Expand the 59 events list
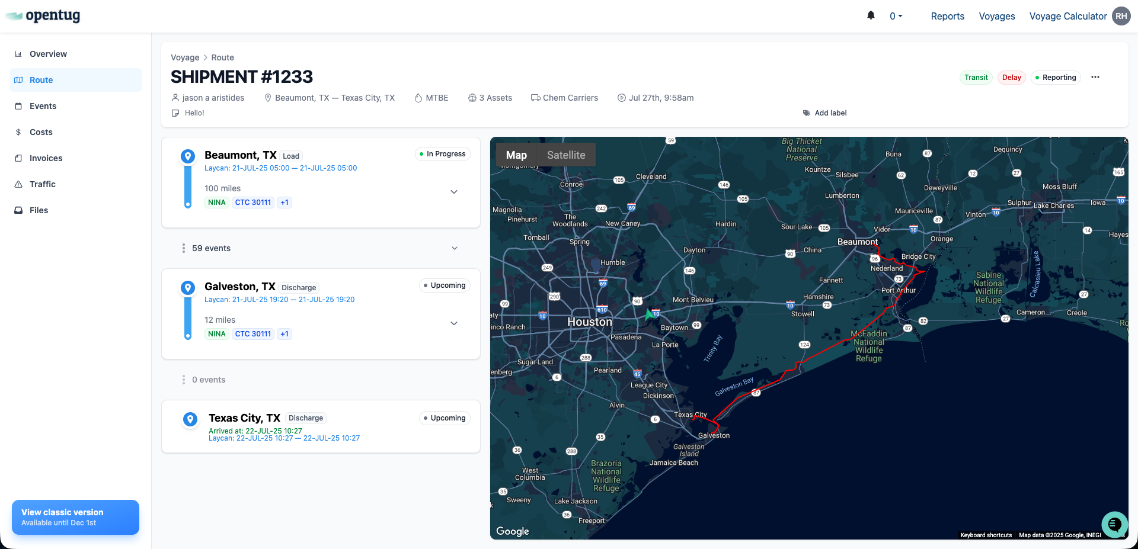The height and width of the screenshot is (549, 1138). tap(454, 248)
